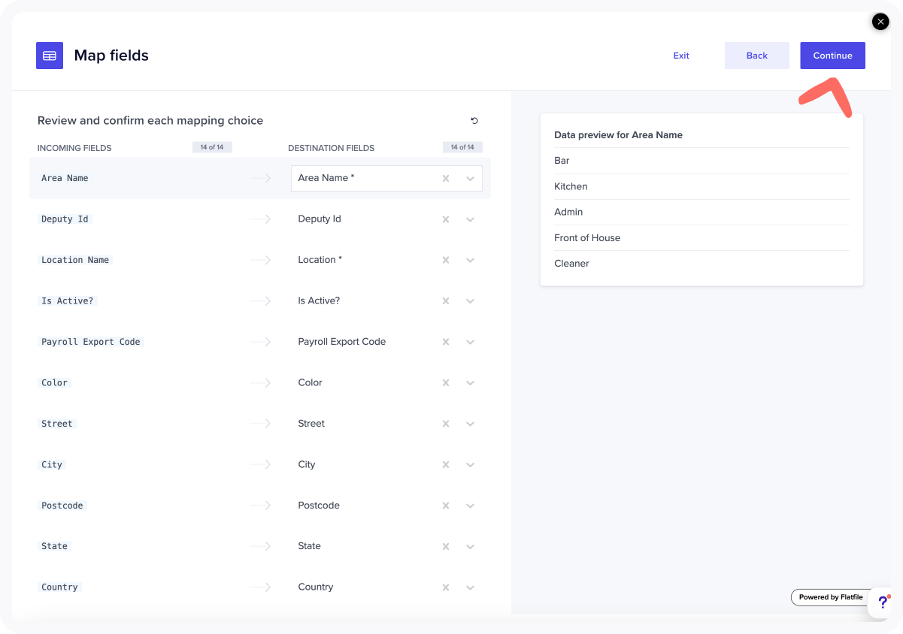Remove the Deputy Id field mapping
The width and height of the screenshot is (903, 634).
pos(446,219)
